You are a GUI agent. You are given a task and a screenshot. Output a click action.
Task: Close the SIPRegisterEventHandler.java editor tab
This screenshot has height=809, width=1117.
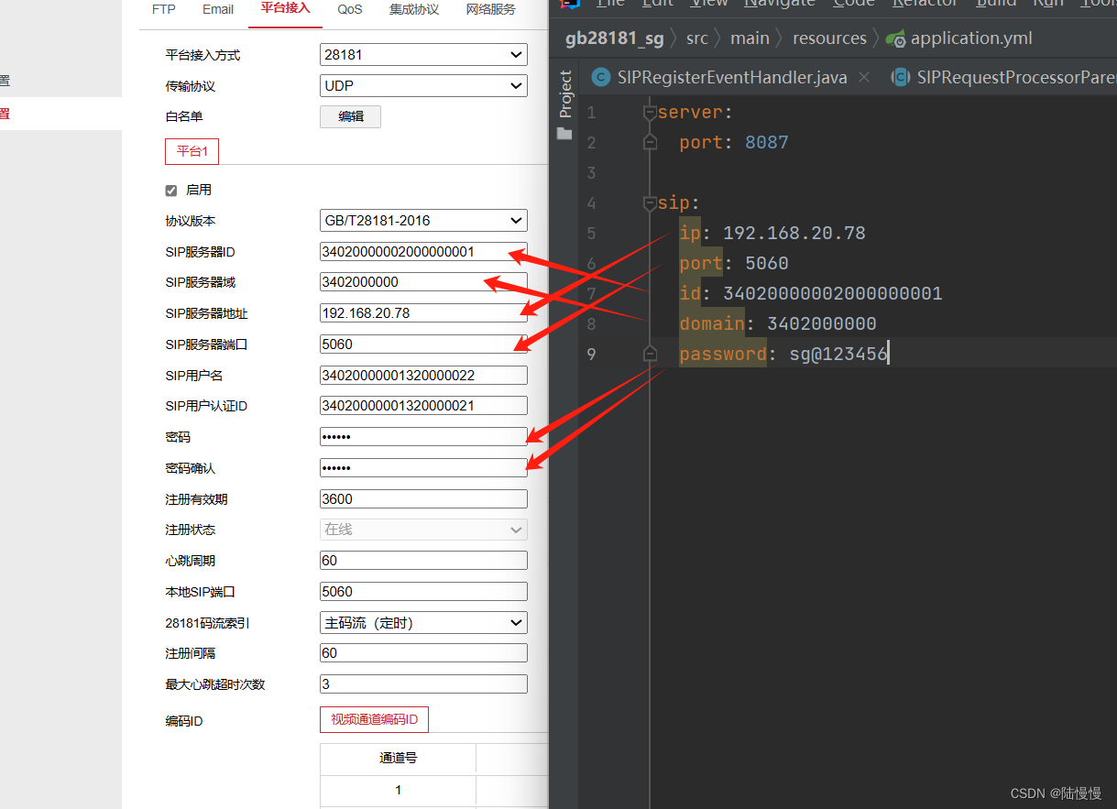click(864, 77)
